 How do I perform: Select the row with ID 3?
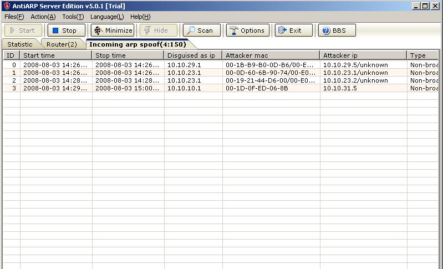(220, 88)
